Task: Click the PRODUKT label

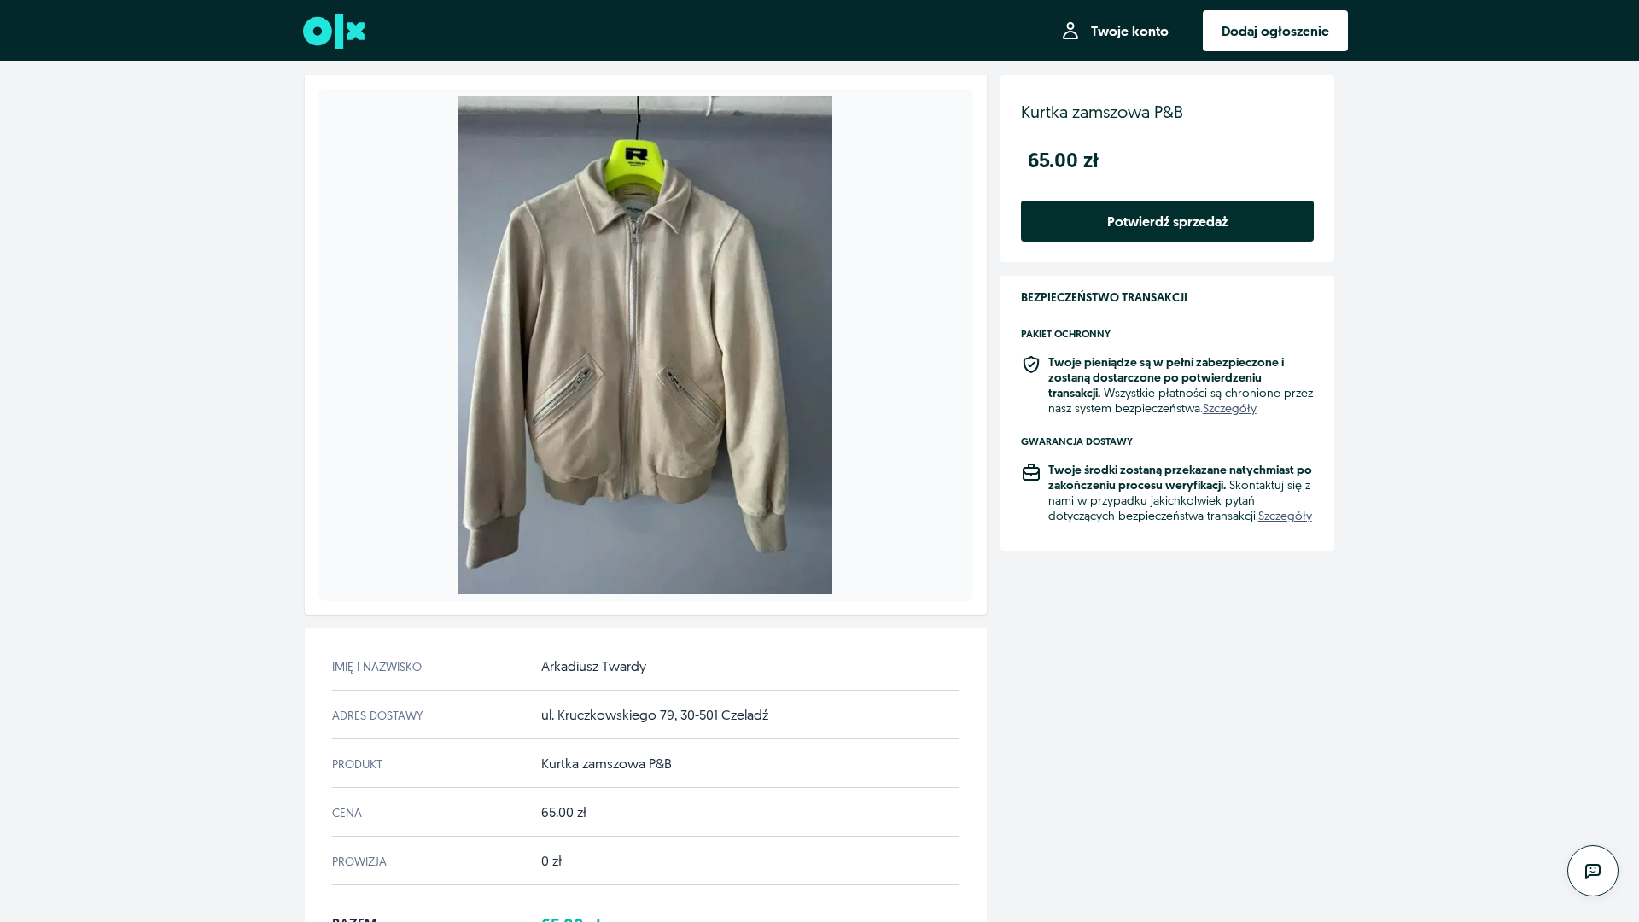Action: [x=357, y=764]
